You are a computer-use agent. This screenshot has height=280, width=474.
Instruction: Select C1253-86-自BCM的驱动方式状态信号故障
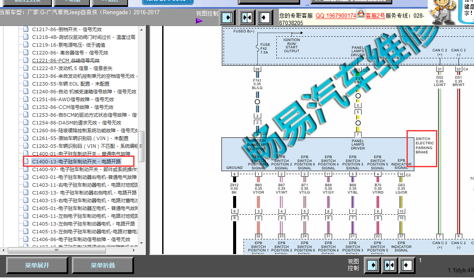tap(85, 115)
